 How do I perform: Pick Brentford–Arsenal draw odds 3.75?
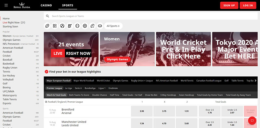pos(164,111)
